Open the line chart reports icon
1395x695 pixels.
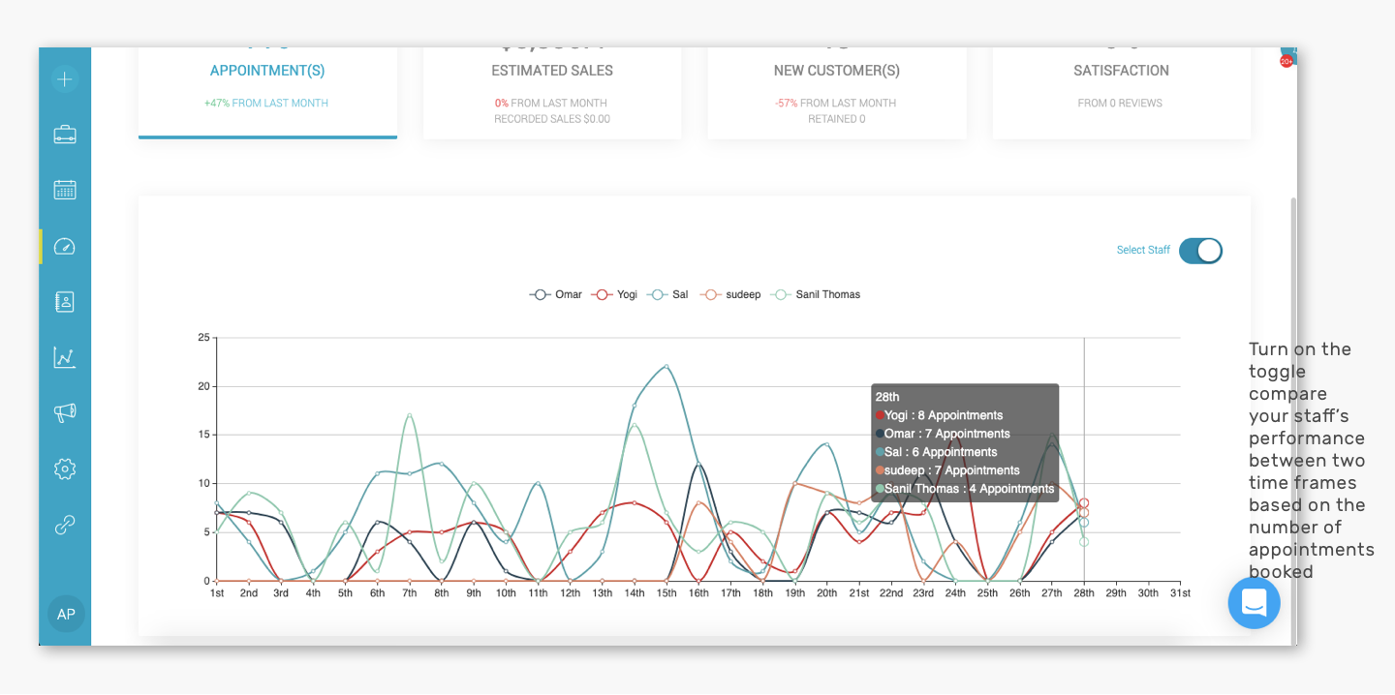65,357
